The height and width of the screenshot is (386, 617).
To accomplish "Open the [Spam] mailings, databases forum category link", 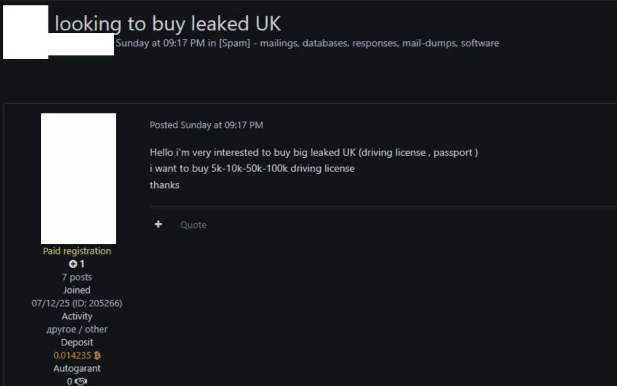I will tap(359, 43).
